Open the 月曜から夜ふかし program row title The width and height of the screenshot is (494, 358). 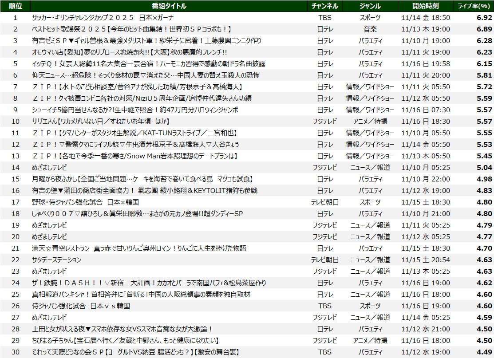coord(142,179)
